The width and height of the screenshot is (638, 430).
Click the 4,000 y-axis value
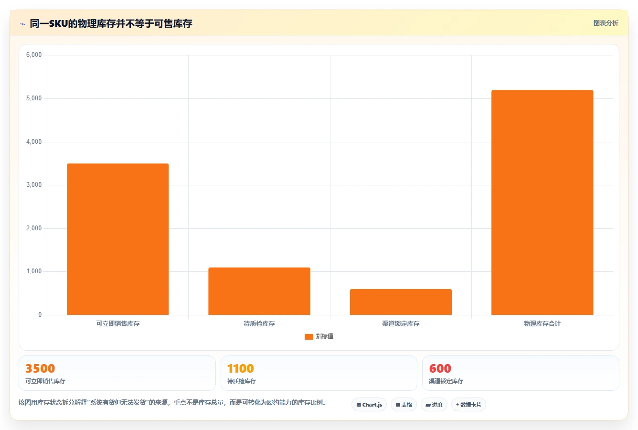pos(34,142)
